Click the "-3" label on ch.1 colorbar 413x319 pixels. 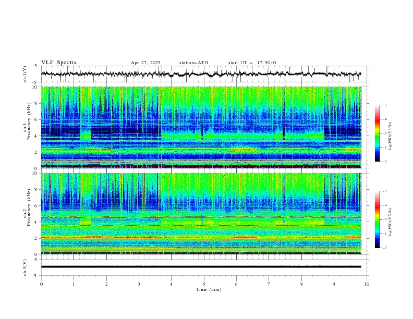coord(384,105)
